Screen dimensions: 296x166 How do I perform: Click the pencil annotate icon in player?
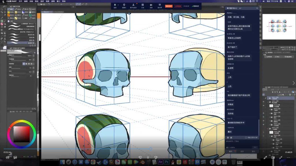tap(265, 158)
